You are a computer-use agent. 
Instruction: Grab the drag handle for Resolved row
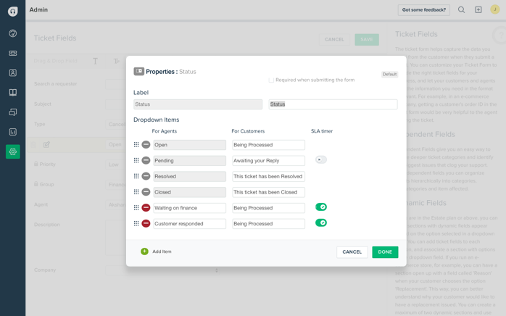coord(136,176)
